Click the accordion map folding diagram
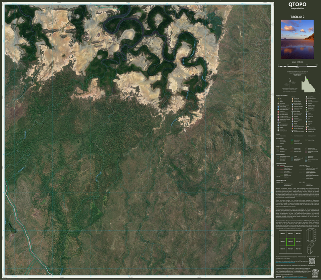 pos(311,235)
